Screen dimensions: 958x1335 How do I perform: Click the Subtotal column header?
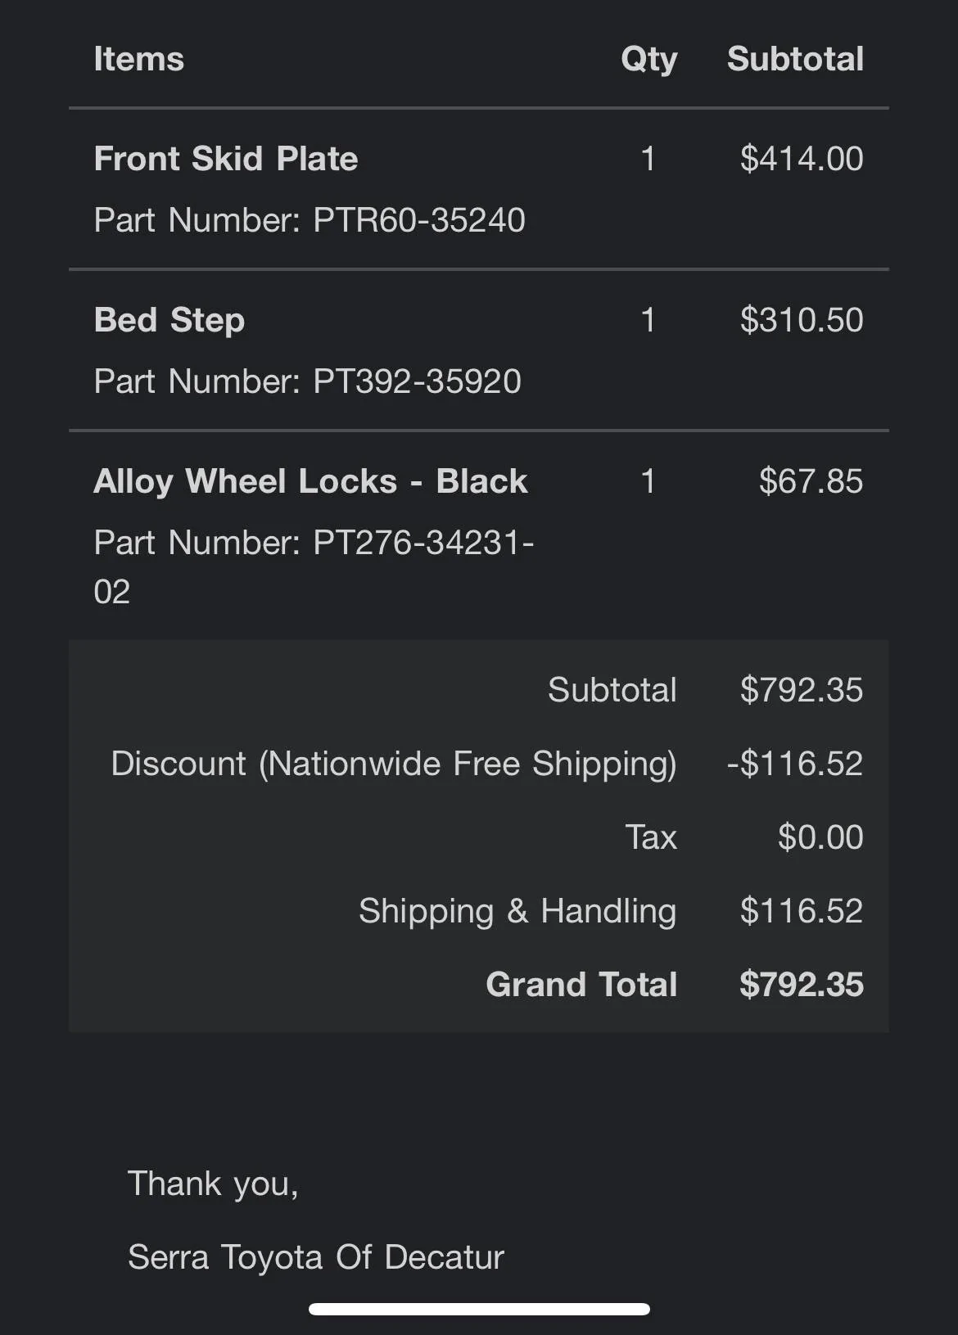(x=795, y=59)
